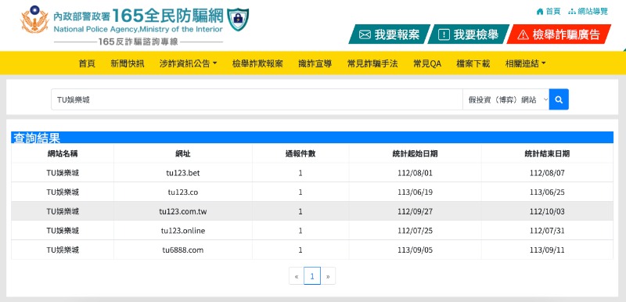The width and height of the screenshot is (626, 302).
Task: Click the search field containing TU娛樂城
Action: pyautogui.click(x=257, y=99)
